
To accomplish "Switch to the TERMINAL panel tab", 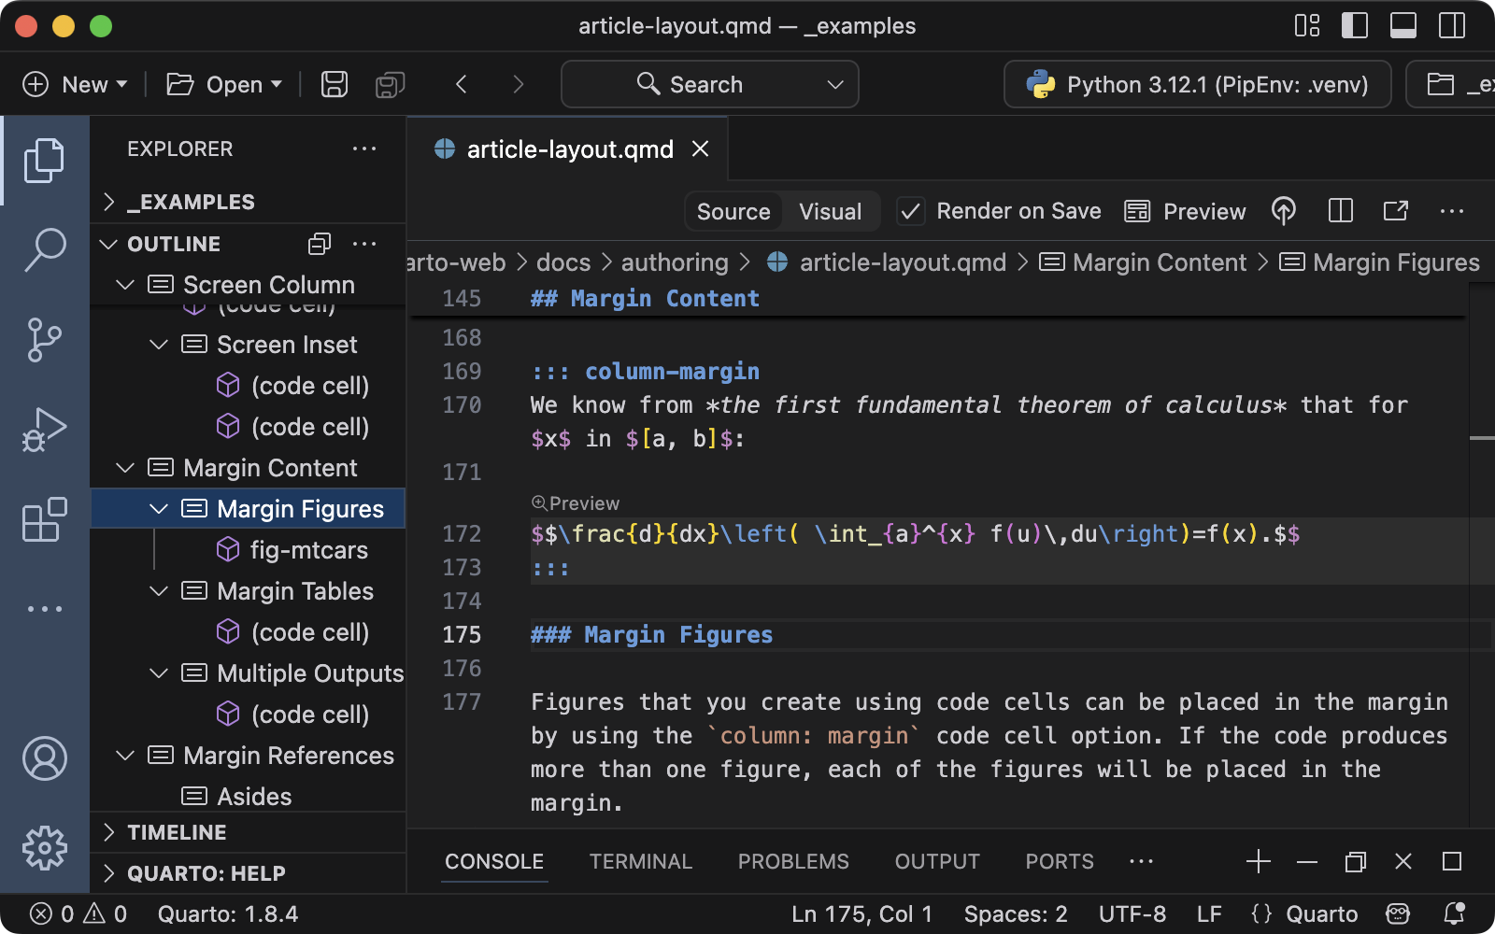I will pos(640,861).
